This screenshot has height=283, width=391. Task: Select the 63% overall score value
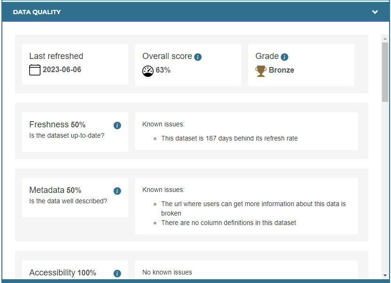coord(163,70)
